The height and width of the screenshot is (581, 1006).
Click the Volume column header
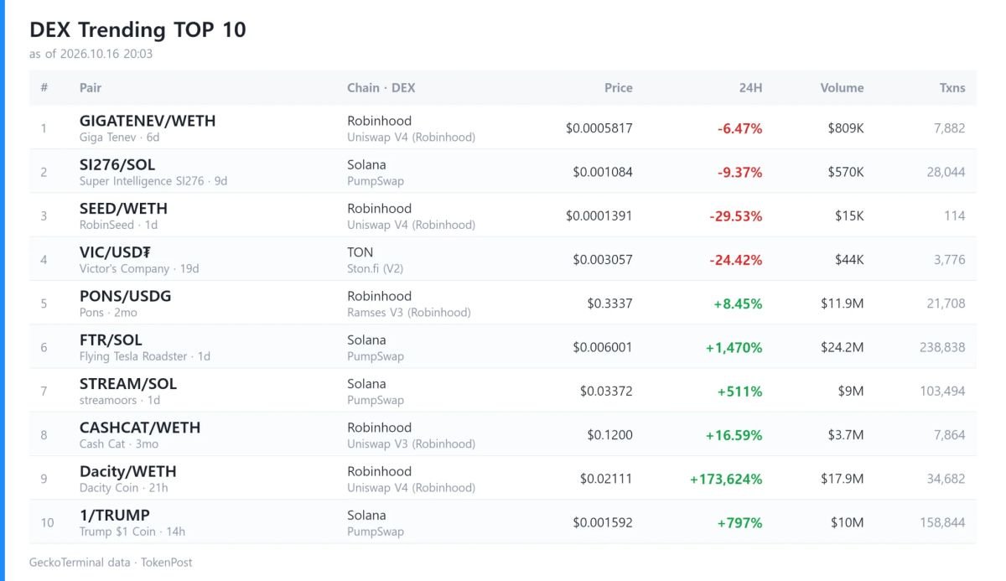pos(842,87)
